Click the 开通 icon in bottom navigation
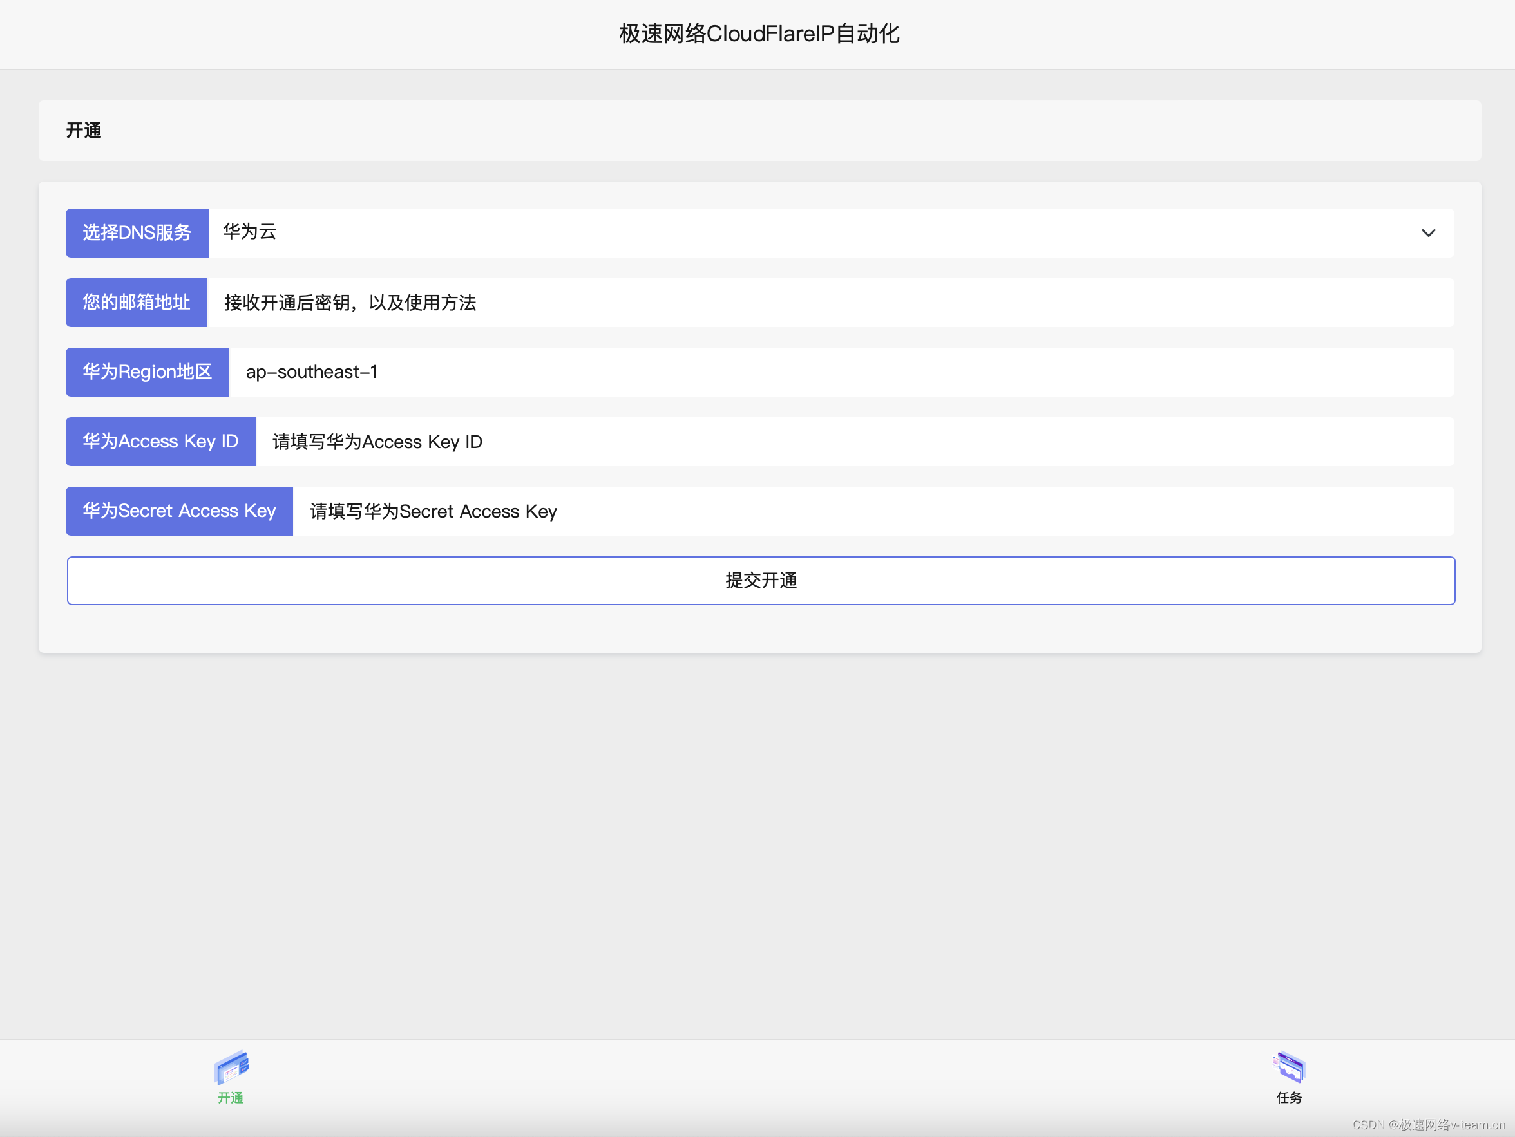 click(x=231, y=1067)
